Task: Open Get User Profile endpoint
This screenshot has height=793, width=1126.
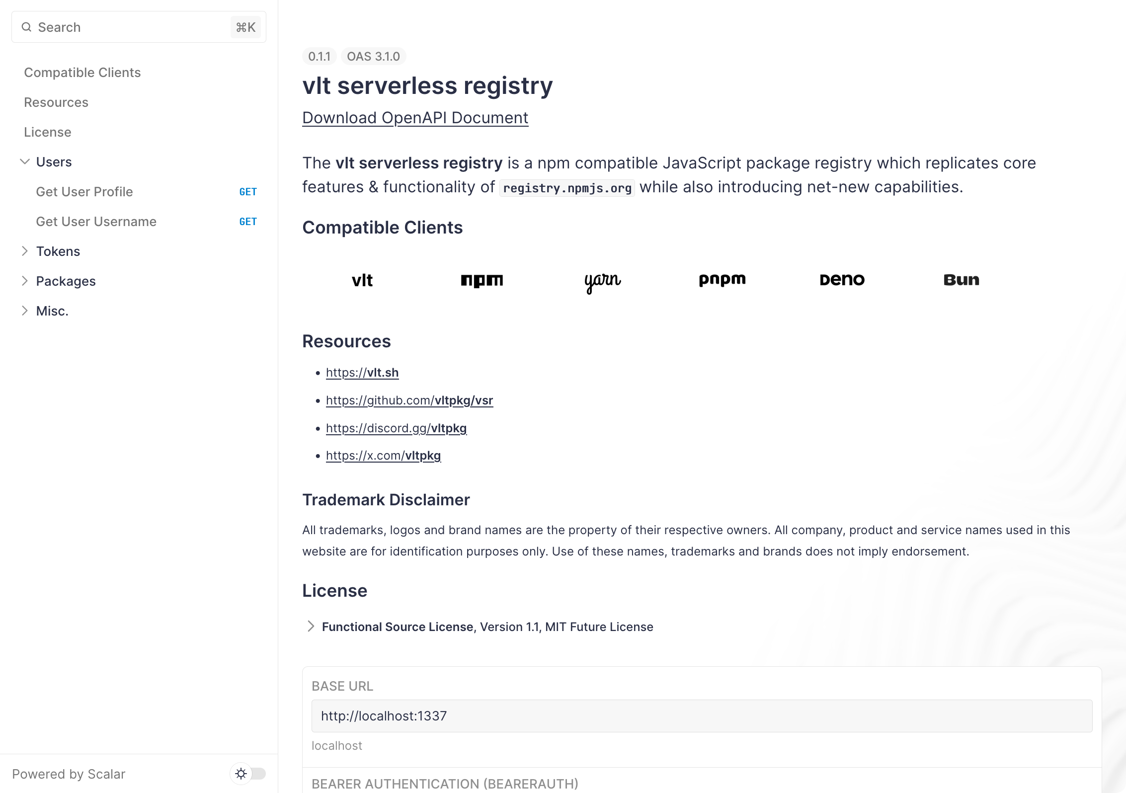Action: pos(84,192)
